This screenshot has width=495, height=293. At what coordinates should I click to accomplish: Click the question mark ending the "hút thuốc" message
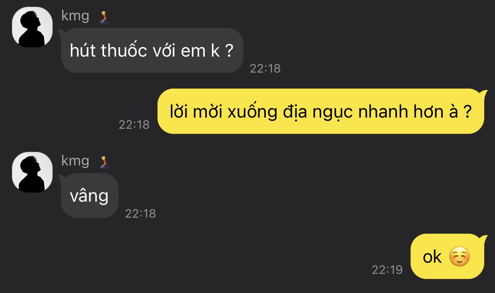click(x=229, y=51)
